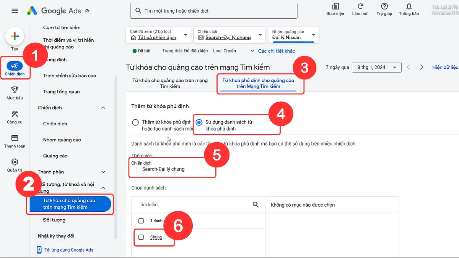The height and width of the screenshot is (258, 459).
Task: Click the Tạo plus create button
Action: tap(15, 37)
